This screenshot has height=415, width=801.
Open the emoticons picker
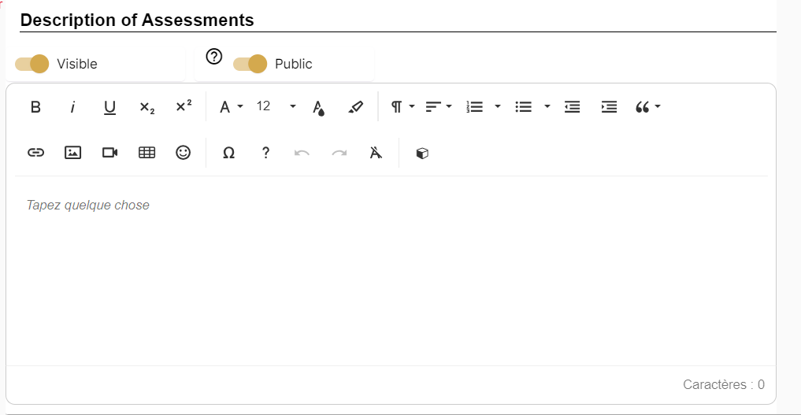(x=184, y=153)
